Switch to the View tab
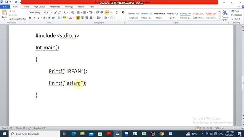 pos(91,7)
